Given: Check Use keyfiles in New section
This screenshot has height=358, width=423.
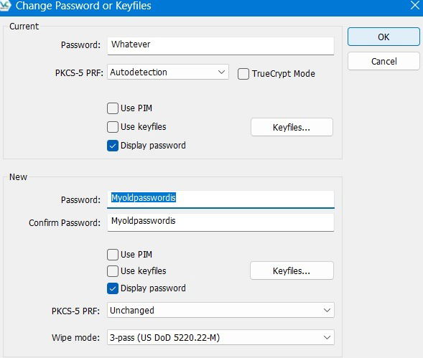Looking at the screenshot, I should click(x=113, y=271).
